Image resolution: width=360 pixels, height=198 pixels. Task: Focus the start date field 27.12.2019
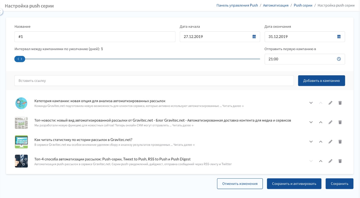[x=220, y=37]
